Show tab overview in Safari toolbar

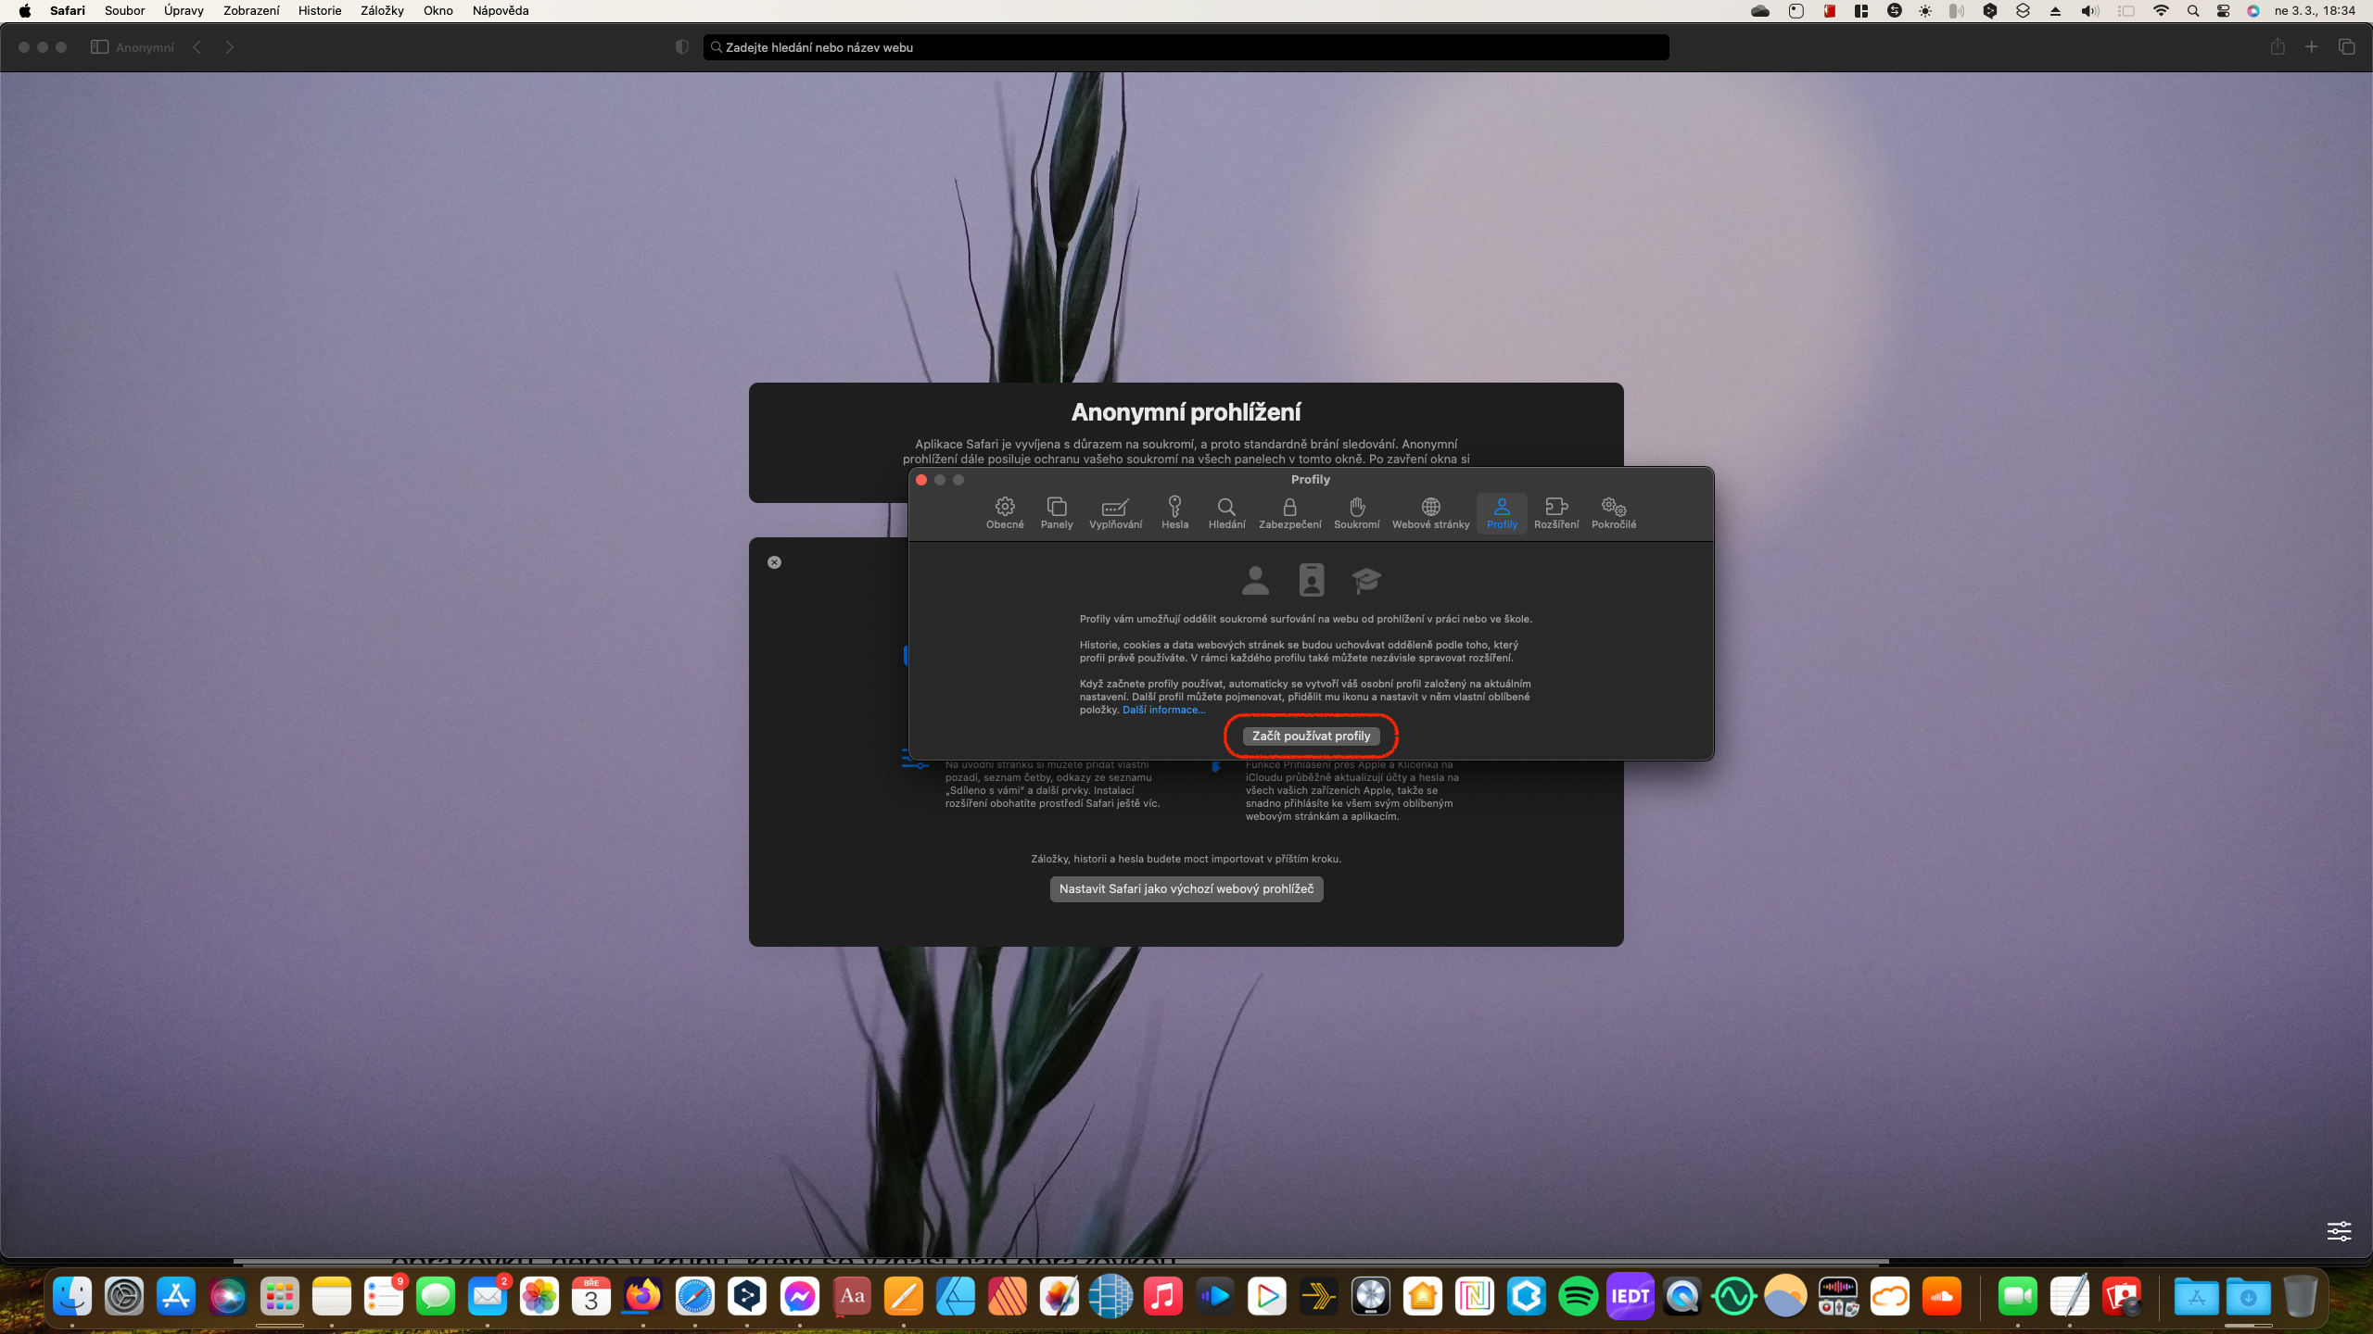[2346, 47]
